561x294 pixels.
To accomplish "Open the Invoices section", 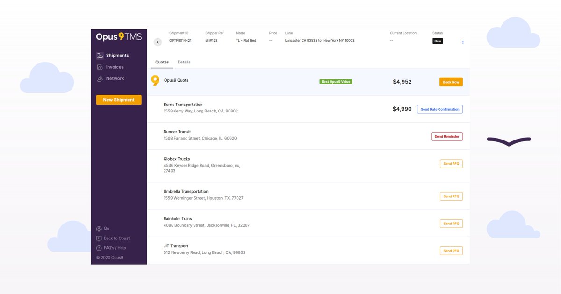I will pos(115,67).
